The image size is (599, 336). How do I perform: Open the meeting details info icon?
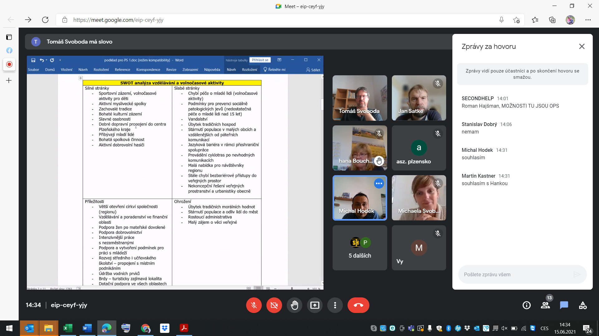526,305
